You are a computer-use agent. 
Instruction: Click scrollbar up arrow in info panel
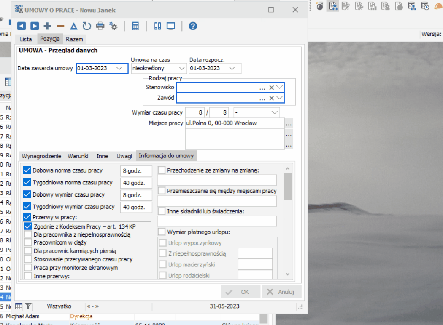tap(288, 168)
